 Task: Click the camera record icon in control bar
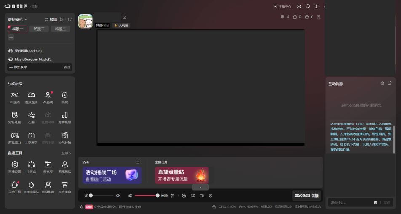pos(201,196)
